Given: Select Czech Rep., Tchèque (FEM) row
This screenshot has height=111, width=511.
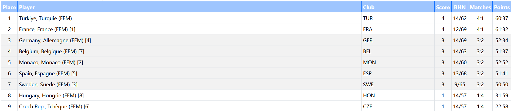Looking at the screenshot, I should 54,106.
